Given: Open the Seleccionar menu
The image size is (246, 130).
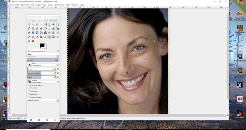Looking at the screenshot, I should 25,5.
